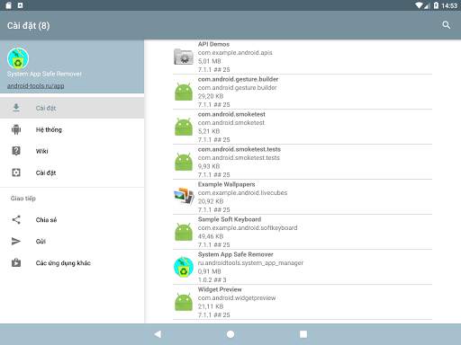Click the bold com.android.smoketest title
Viewport: 461px width, 345px height.
point(231,114)
